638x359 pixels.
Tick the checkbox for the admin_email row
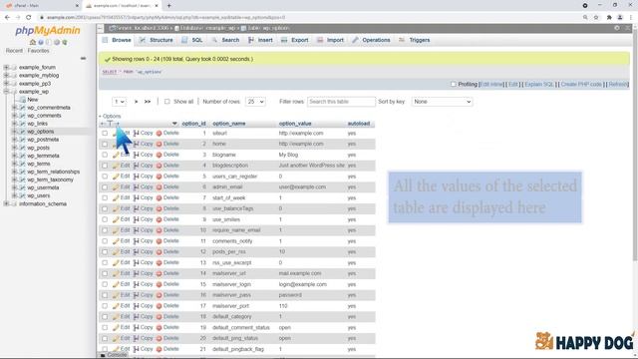pos(105,187)
